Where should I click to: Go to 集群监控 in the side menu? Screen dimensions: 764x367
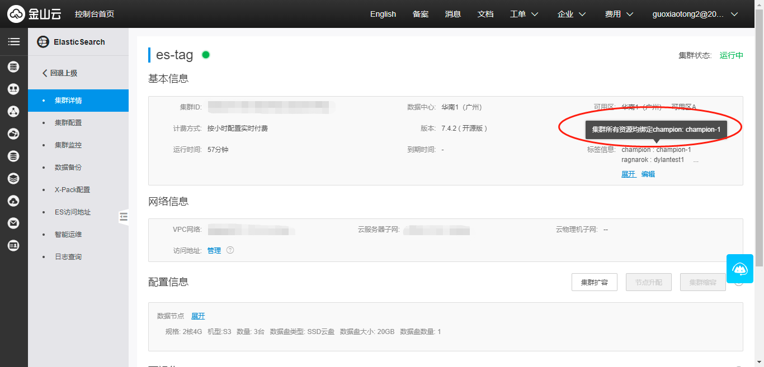coord(68,145)
